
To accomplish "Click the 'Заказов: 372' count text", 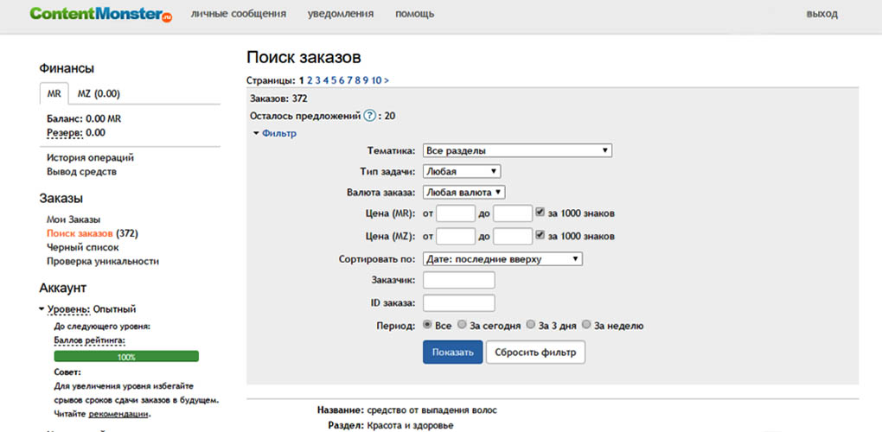I will point(278,98).
